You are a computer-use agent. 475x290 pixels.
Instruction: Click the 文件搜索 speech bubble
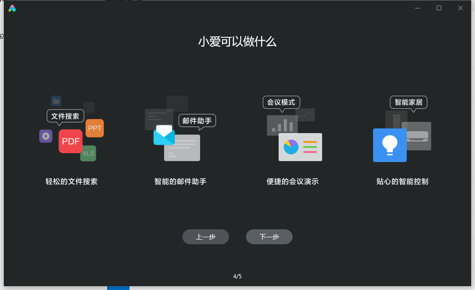(x=65, y=116)
